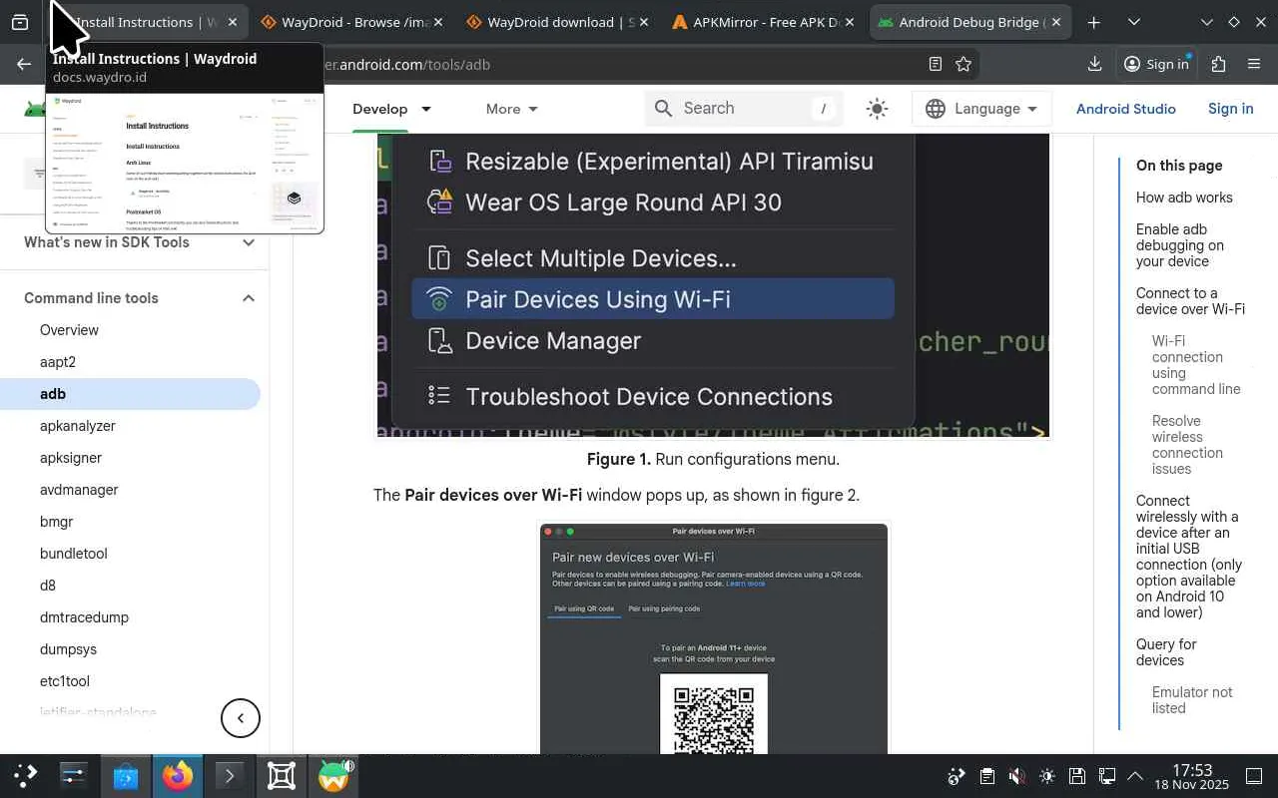The width and height of the screenshot is (1278, 798).
Task: Unmute audio via the volume tray icon
Action: click(1016, 776)
